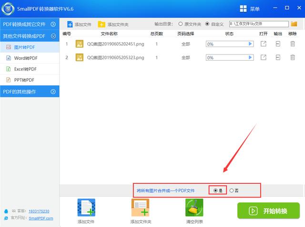Select the original folder output radio button

click(181, 24)
